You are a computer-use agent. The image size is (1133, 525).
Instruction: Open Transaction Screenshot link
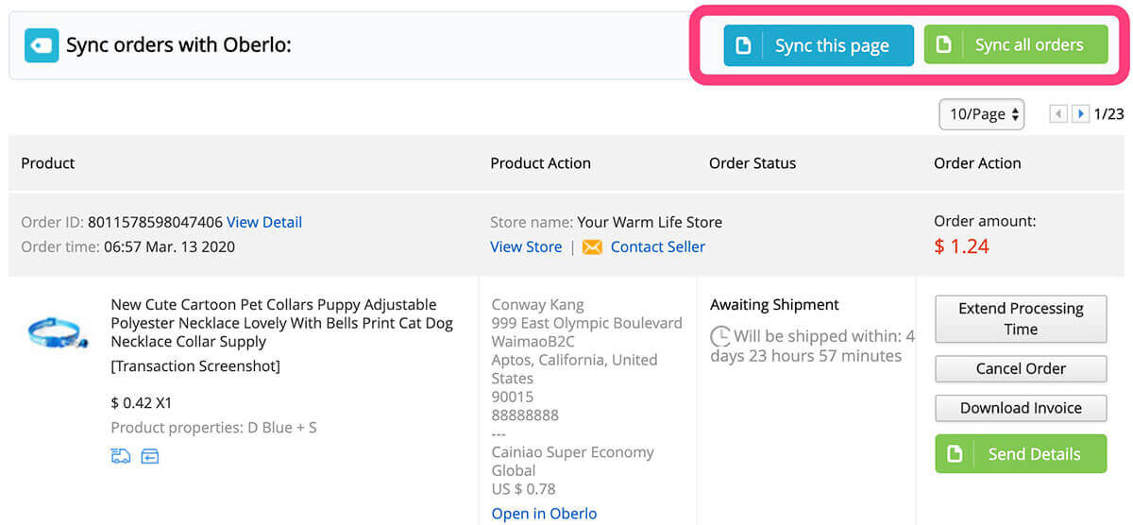(x=195, y=366)
